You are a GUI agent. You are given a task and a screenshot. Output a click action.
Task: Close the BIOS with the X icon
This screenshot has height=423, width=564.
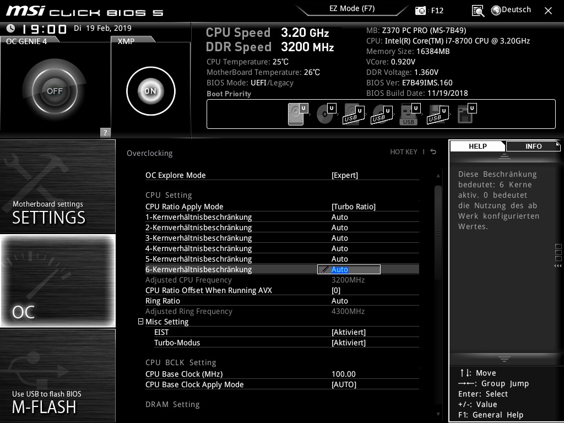548,11
